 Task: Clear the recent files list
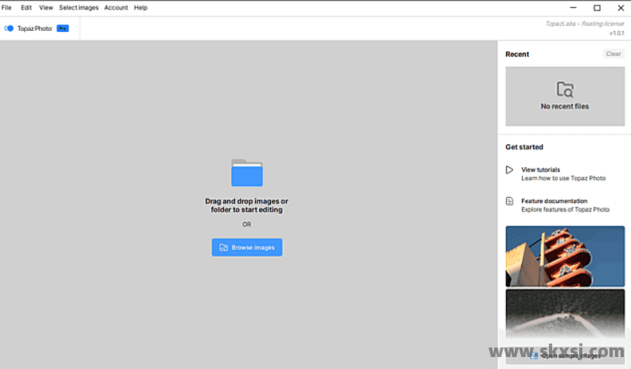point(613,54)
